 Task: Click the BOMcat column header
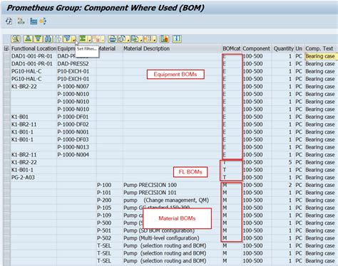232,48
